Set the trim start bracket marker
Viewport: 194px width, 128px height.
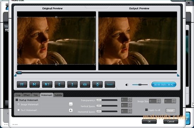coord(60,84)
